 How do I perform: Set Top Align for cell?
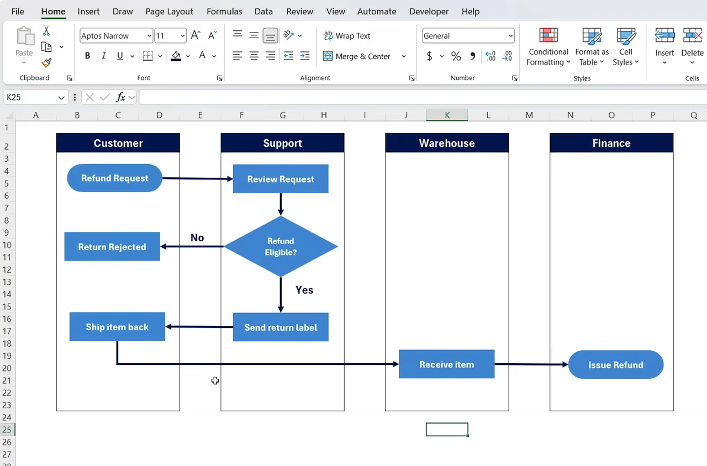point(238,35)
